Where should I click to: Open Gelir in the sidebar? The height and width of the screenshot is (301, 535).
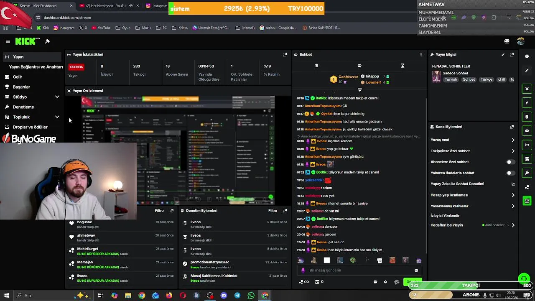[x=33, y=77]
